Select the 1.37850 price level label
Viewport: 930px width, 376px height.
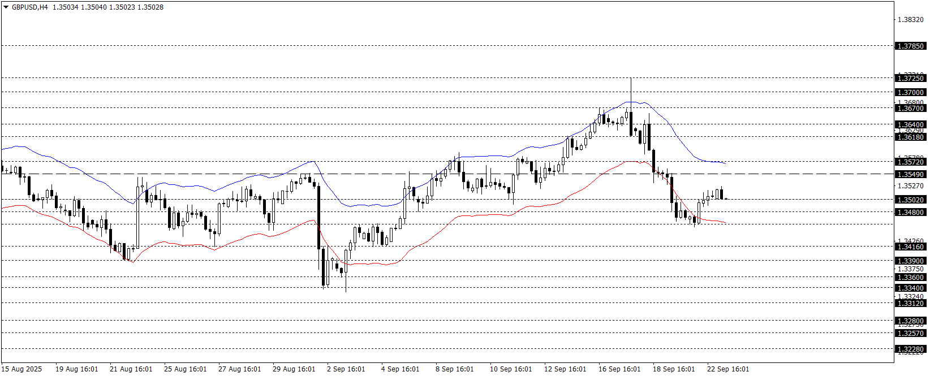[x=911, y=46]
